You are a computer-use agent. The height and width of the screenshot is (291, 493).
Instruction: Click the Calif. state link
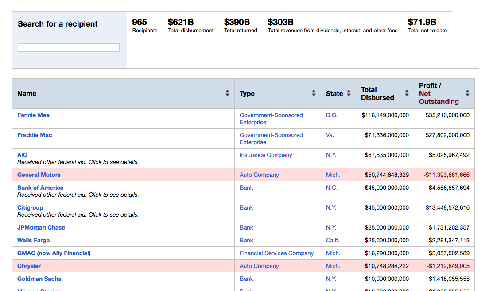pos(332,240)
